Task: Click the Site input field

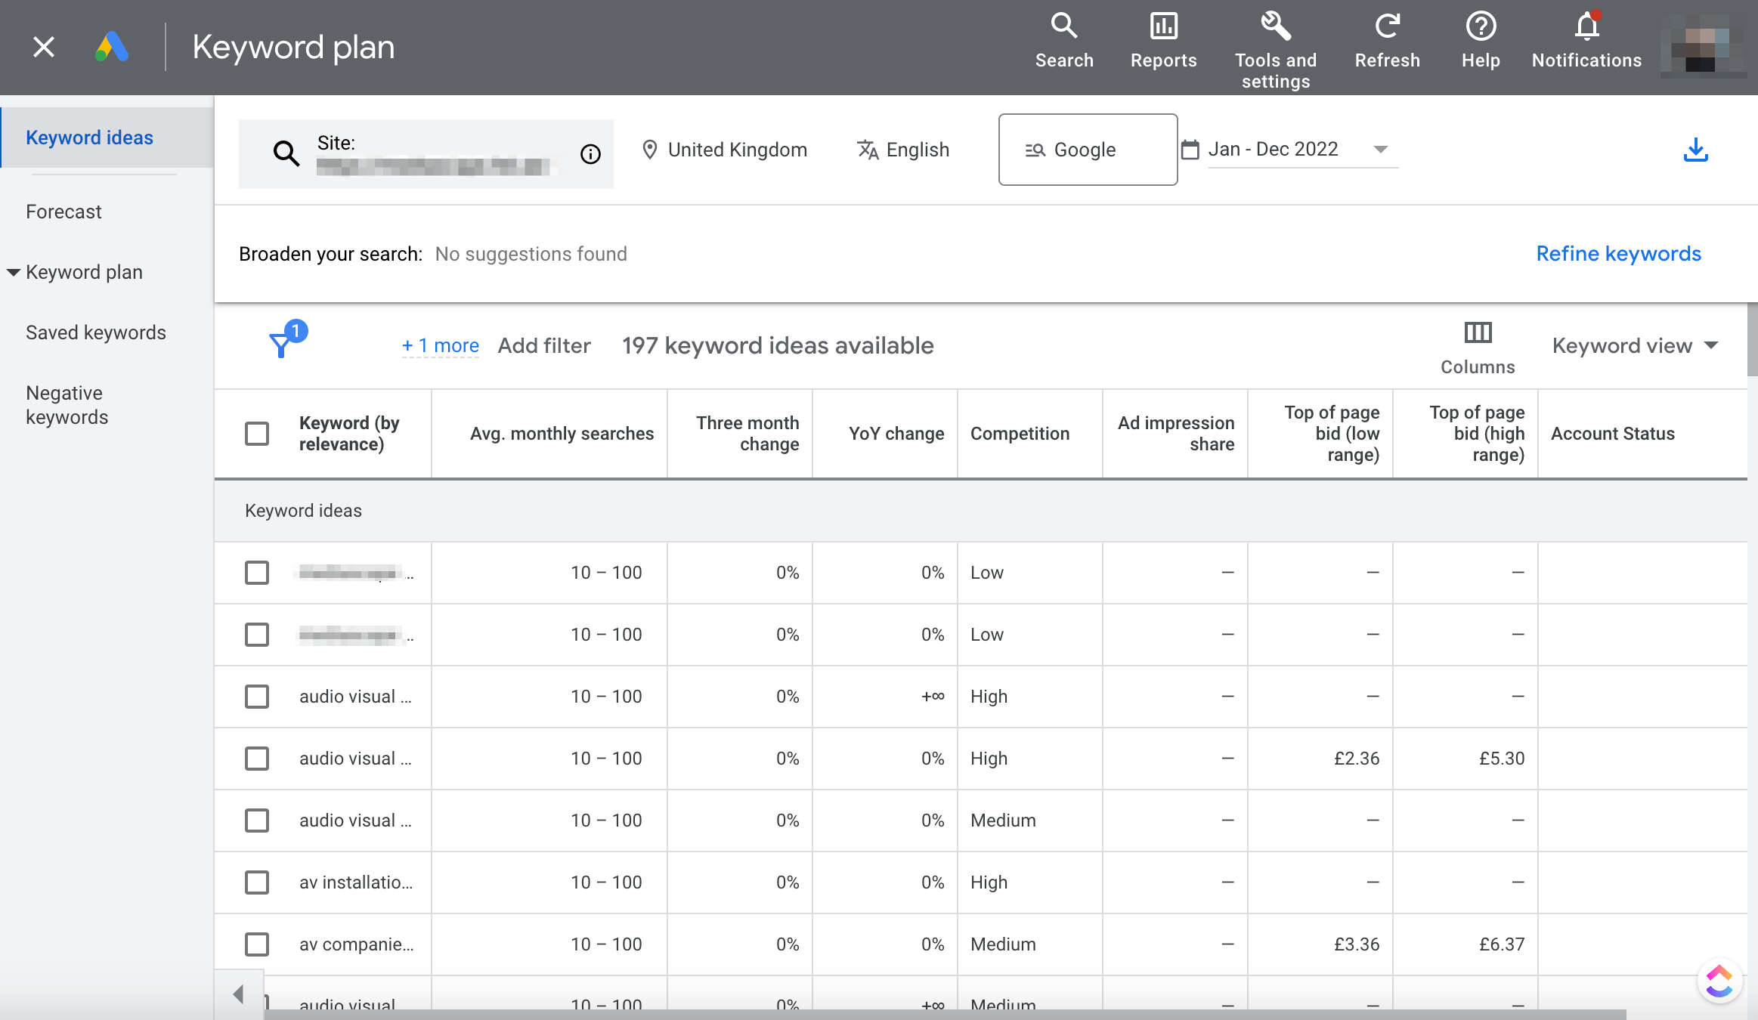Action: pos(426,154)
